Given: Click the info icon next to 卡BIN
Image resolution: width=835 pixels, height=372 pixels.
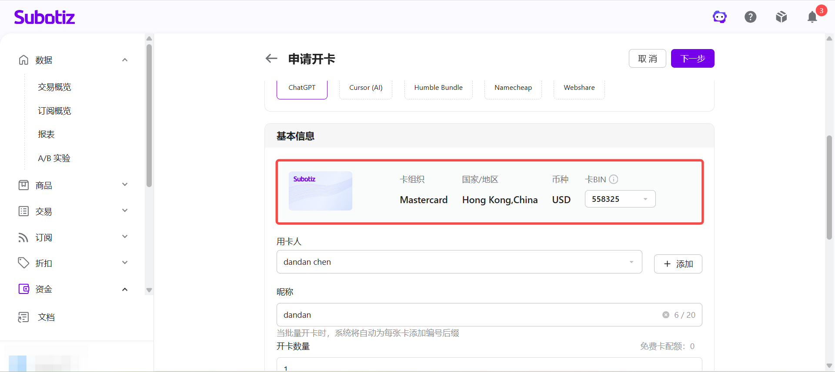Looking at the screenshot, I should pos(614,179).
